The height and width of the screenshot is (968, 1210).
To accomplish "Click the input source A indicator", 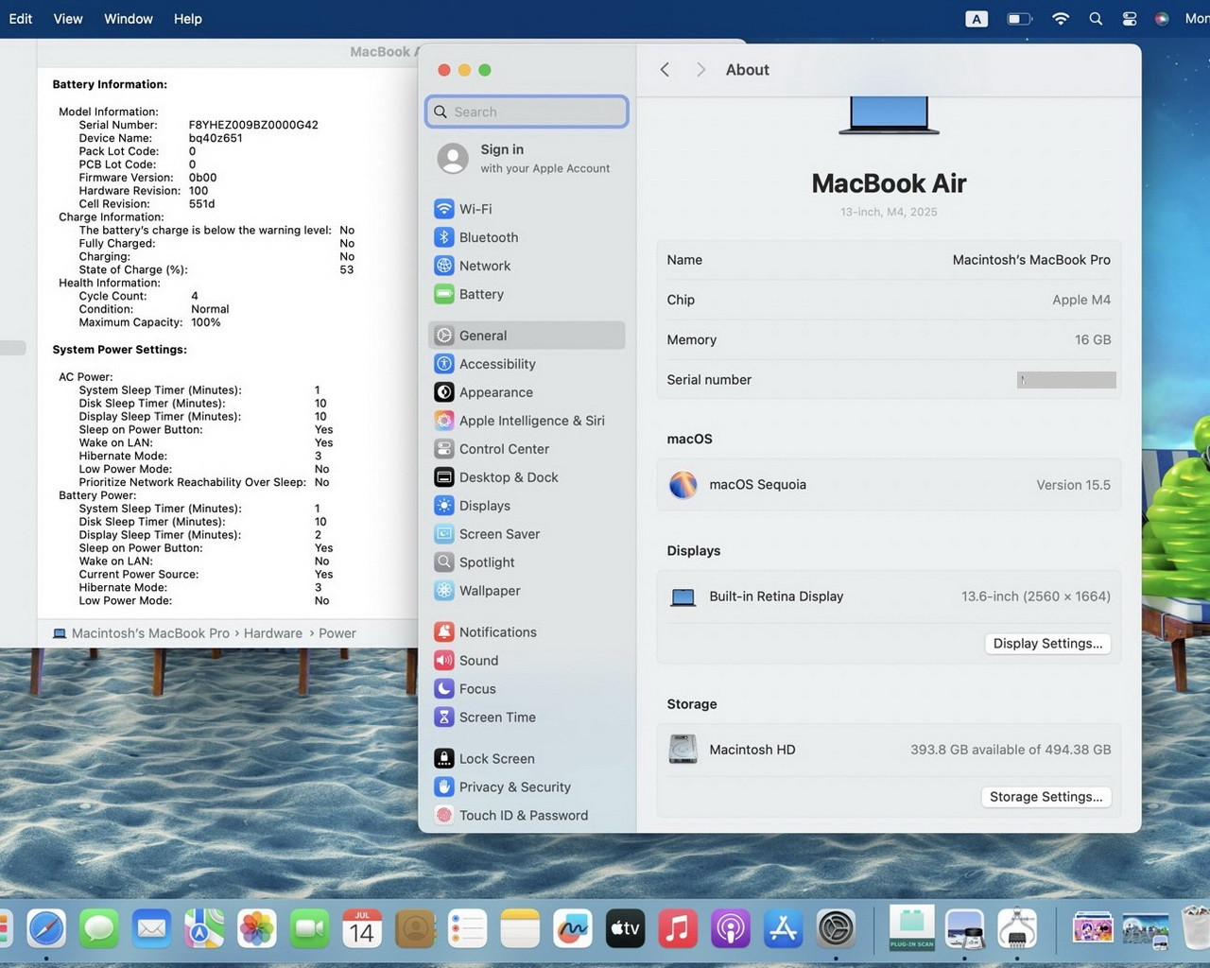I will coord(977,19).
